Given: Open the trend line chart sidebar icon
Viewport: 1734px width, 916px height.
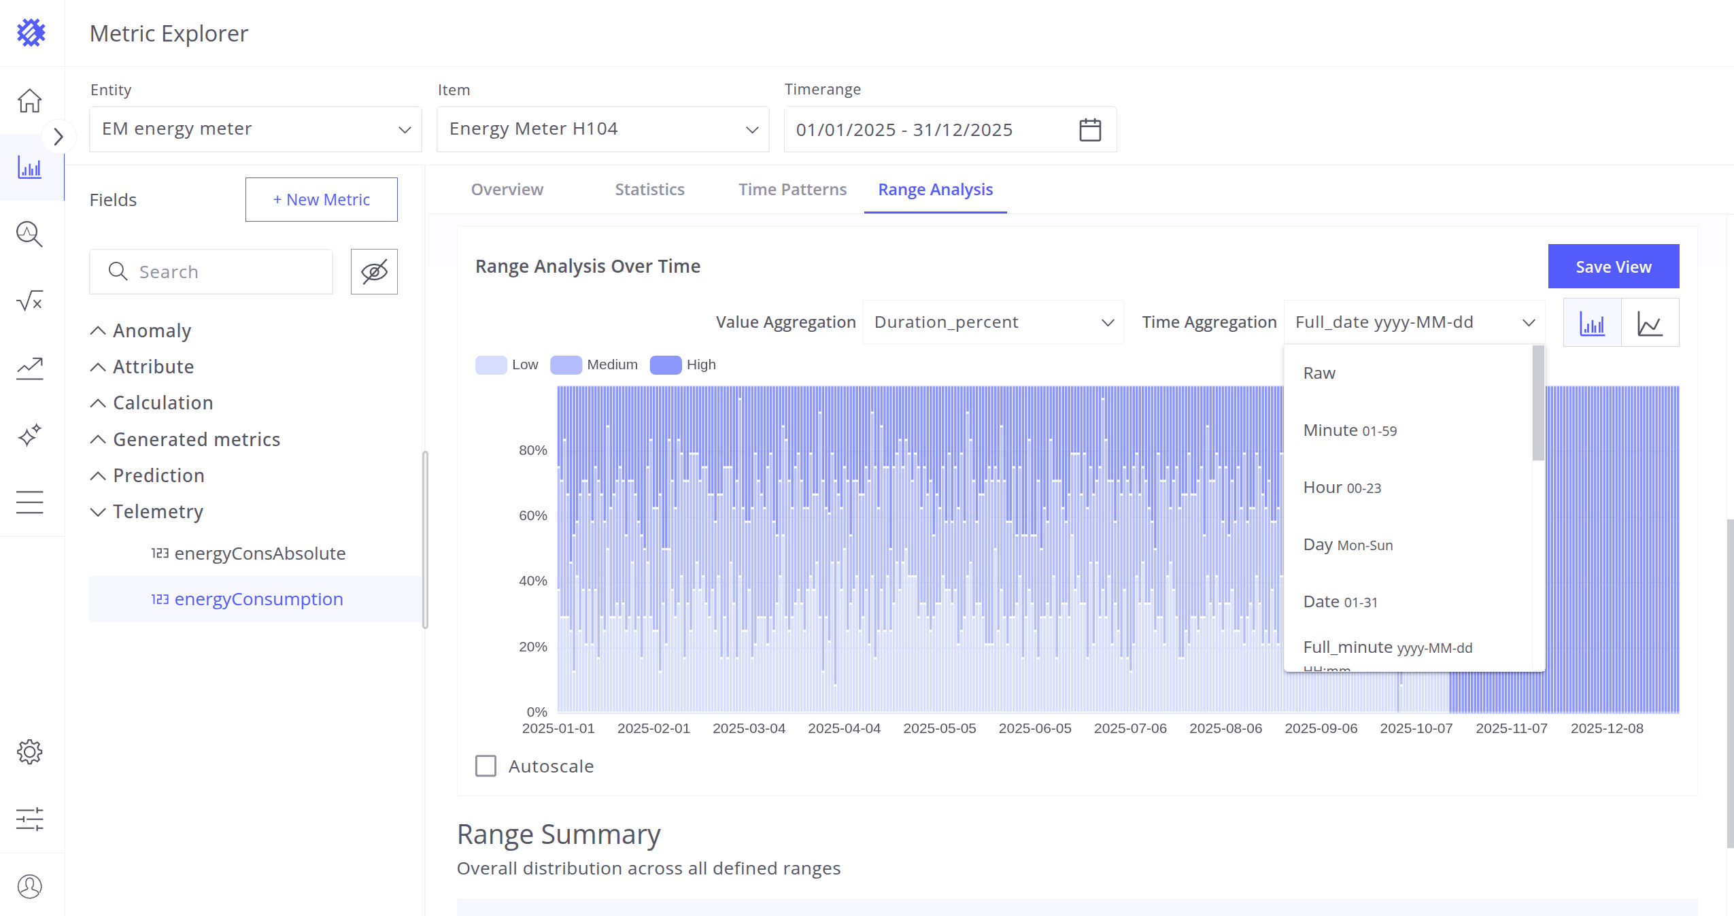Looking at the screenshot, I should [x=29, y=368].
